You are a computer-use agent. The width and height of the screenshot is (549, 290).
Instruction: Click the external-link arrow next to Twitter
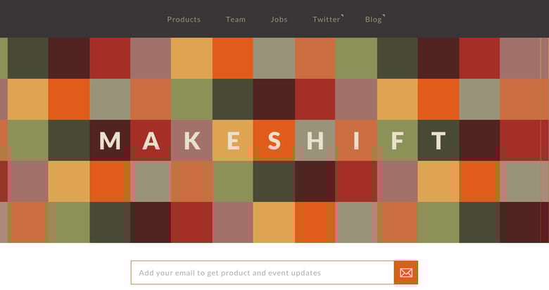[343, 15]
